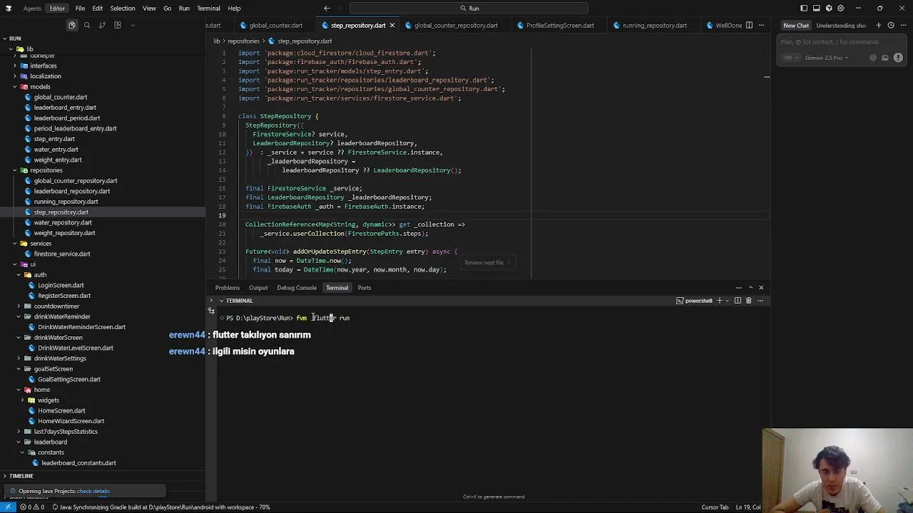The width and height of the screenshot is (913, 513).
Task: Open the Extensions view icon
Action: coord(118,25)
